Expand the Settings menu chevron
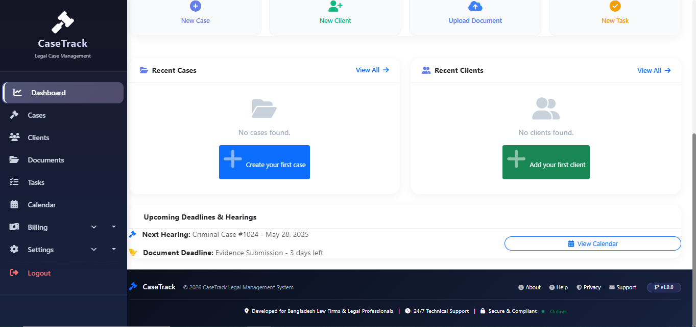 click(94, 250)
